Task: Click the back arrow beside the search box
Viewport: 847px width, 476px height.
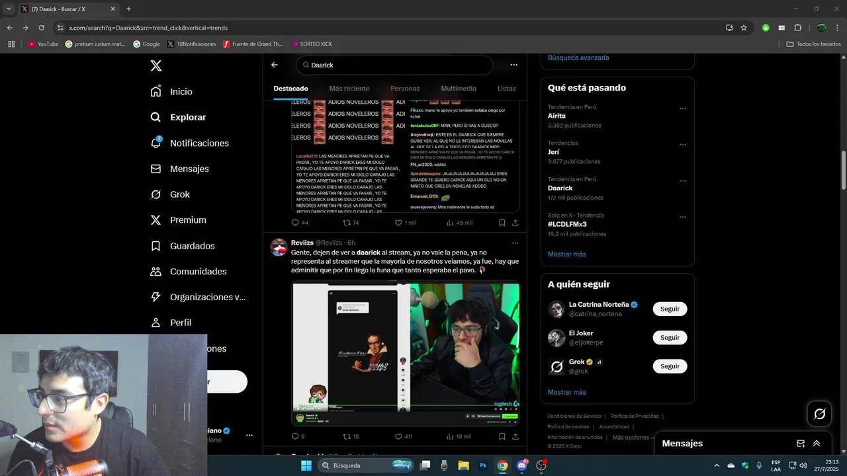Action: 275,65
